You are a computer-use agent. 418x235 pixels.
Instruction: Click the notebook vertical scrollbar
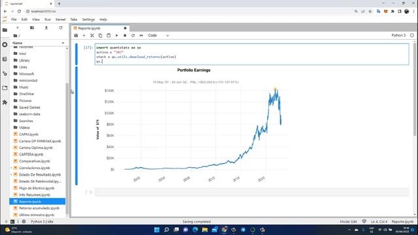tap(415, 89)
